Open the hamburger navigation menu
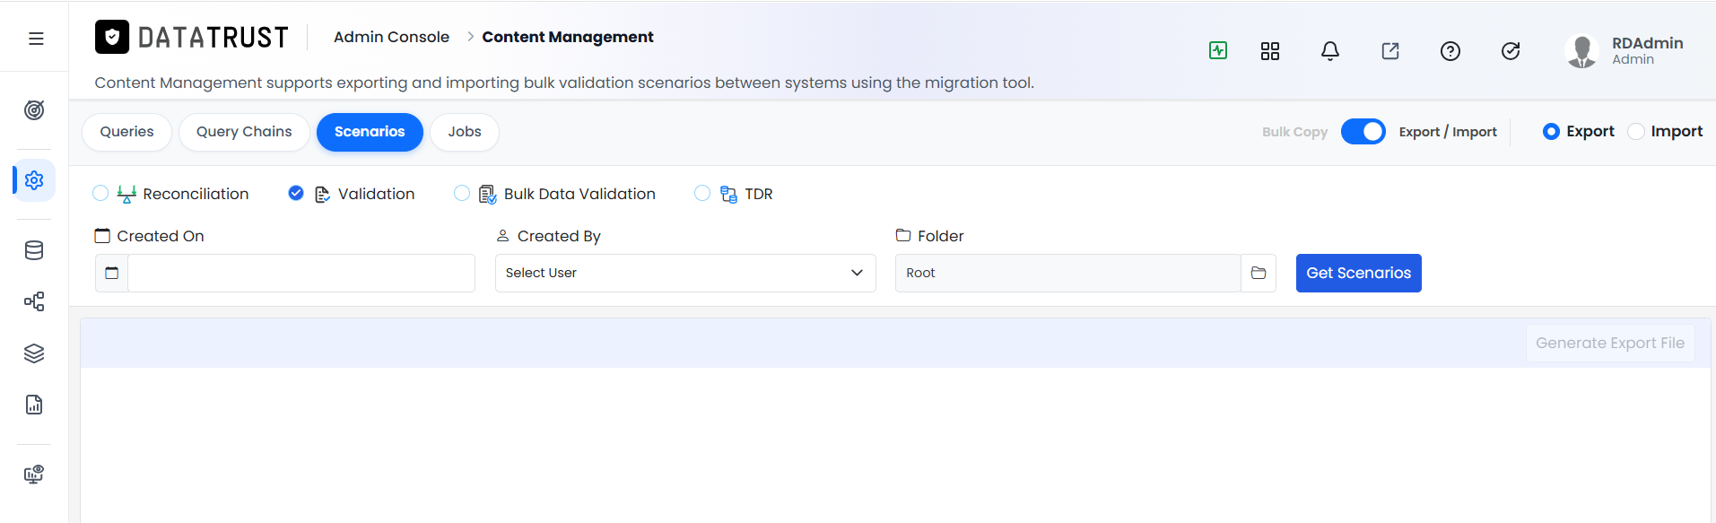The image size is (1716, 523). (36, 39)
